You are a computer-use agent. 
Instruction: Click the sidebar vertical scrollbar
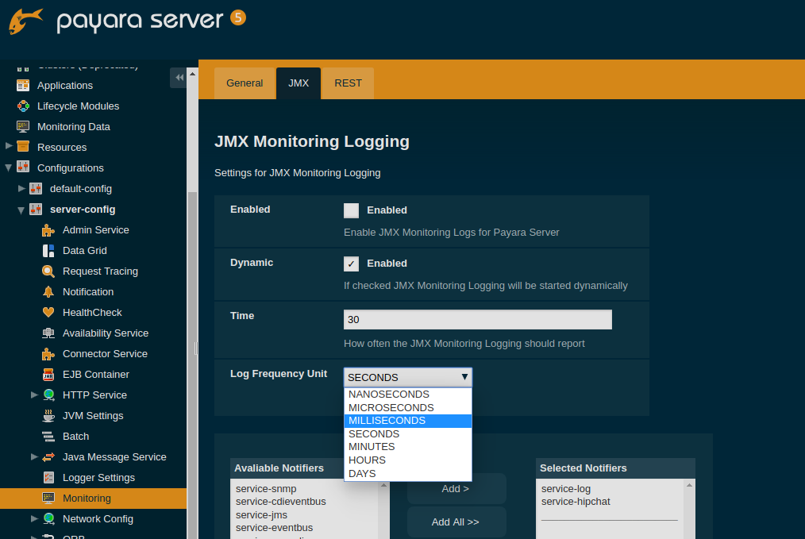(193, 364)
